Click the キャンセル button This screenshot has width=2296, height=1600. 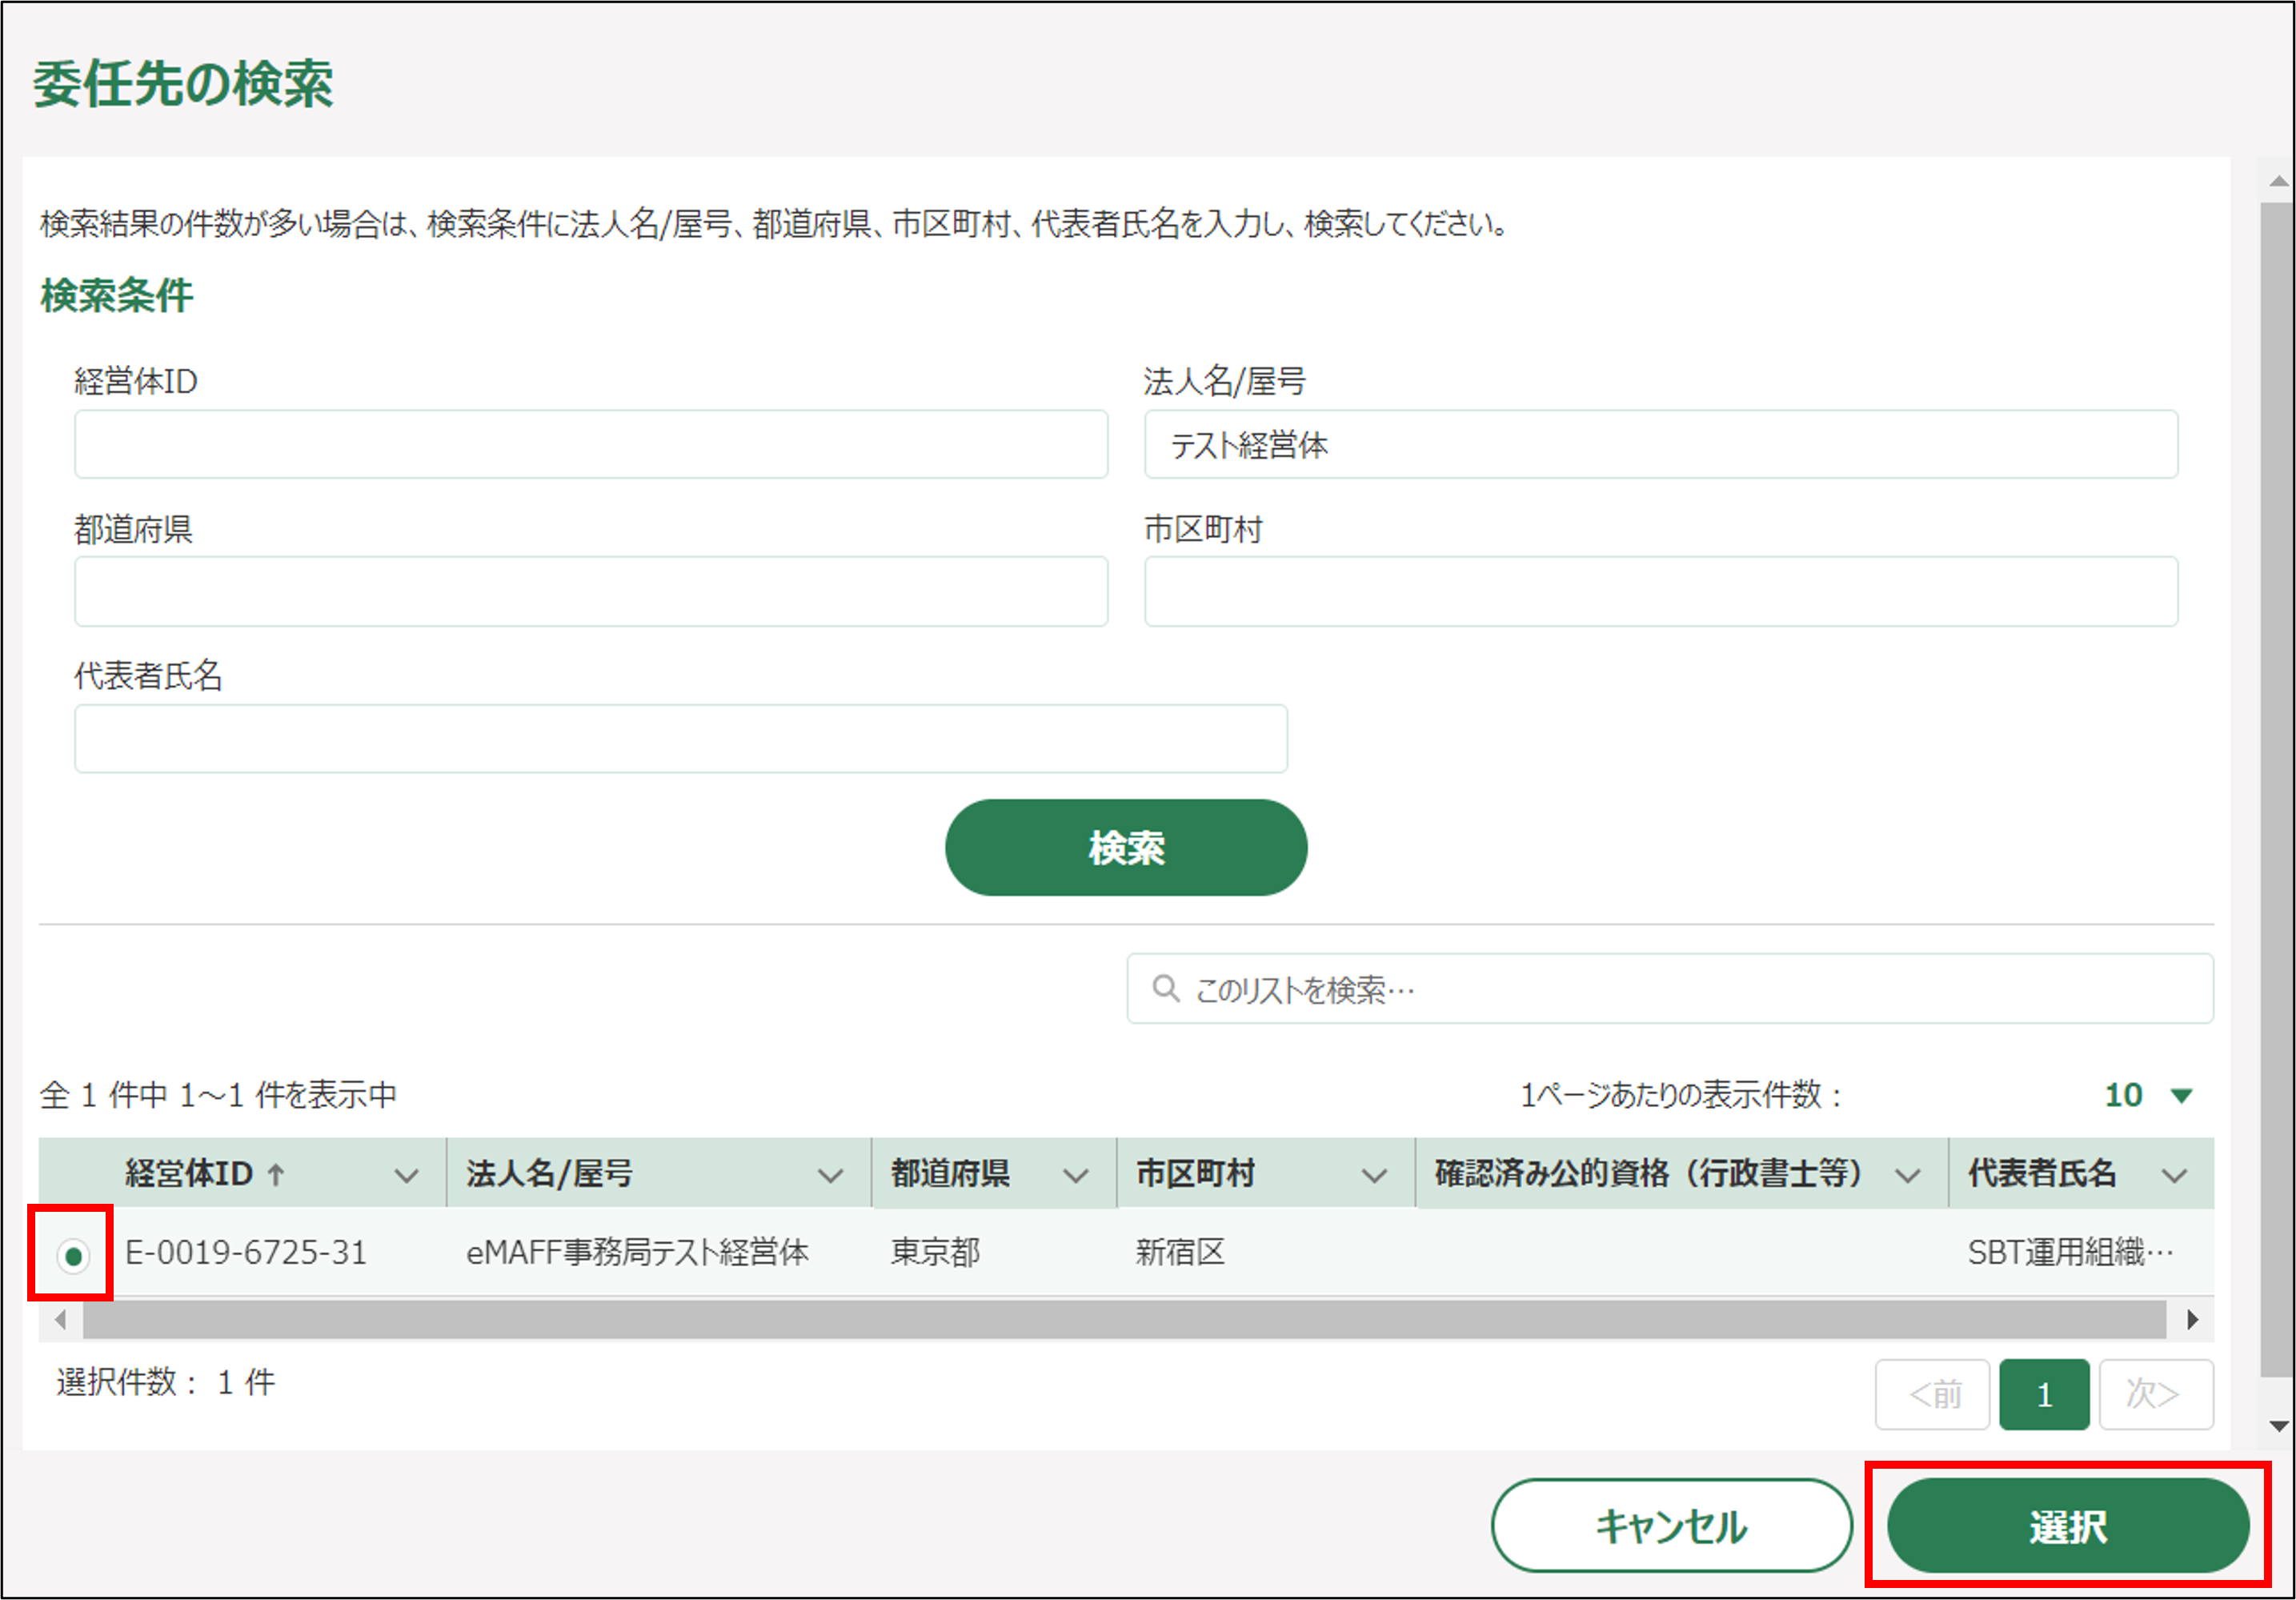(x=1671, y=1527)
